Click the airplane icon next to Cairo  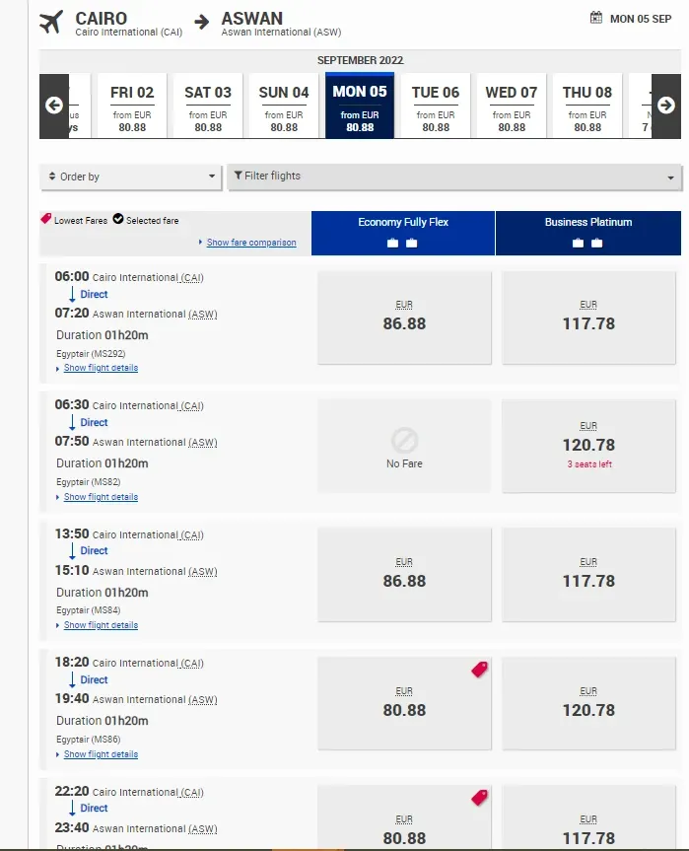click(x=51, y=22)
